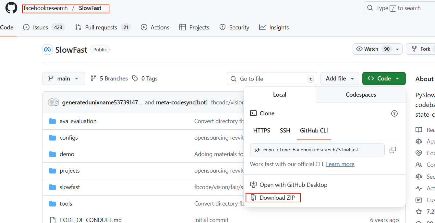Click the Pull requests count badge 21
The width and height of the screenshot is (435, 223).
pos(126,27)
